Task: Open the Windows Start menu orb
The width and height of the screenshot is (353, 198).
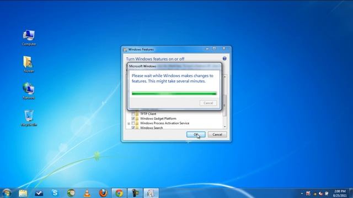Action: click(x=7, y=193)
